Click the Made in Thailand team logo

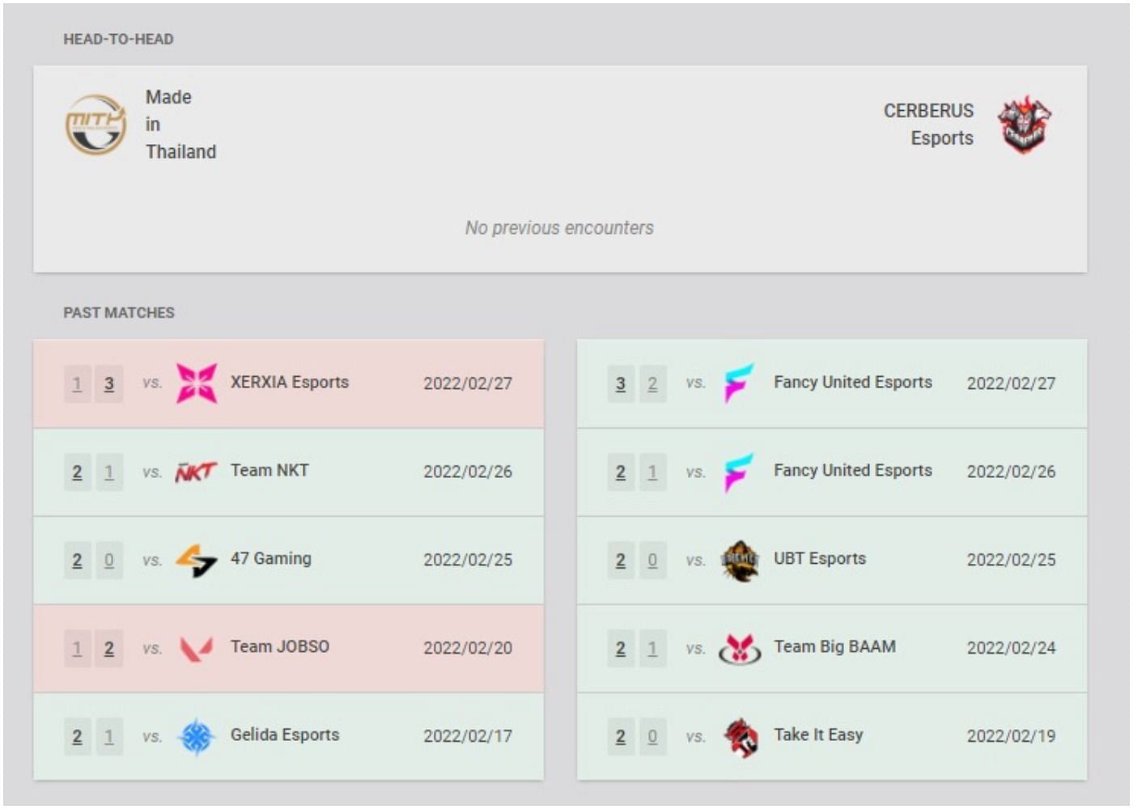(95, 125)
